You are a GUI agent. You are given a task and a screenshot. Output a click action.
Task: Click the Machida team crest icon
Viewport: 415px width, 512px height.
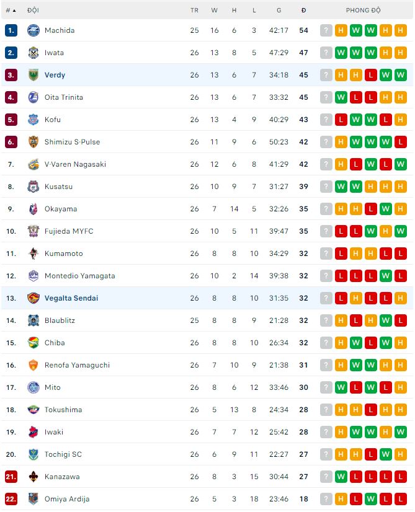click(33, 30)
